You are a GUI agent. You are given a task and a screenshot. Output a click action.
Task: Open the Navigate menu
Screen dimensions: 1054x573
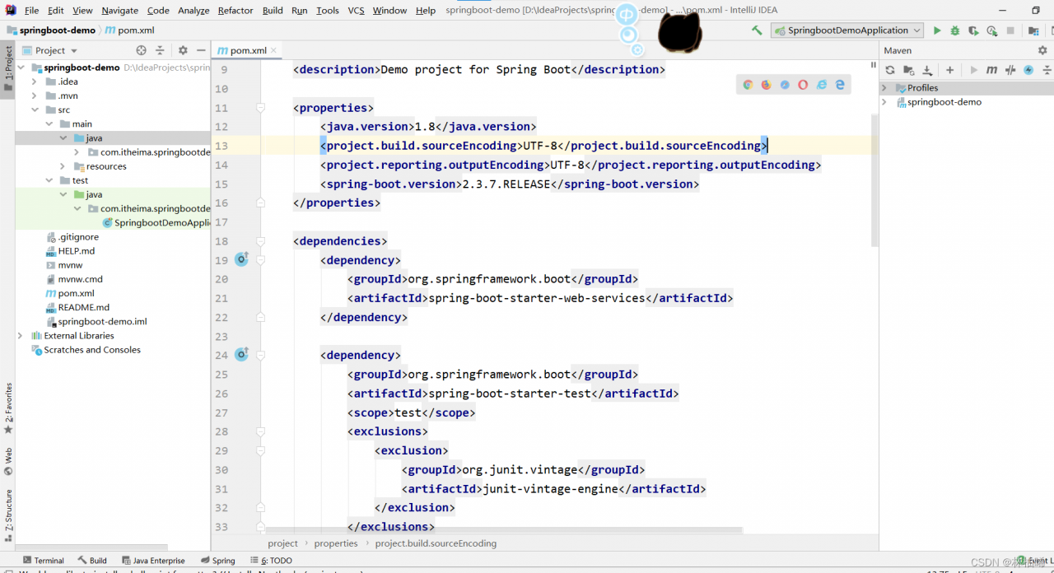pyautogui.click(x=120, y=10)
